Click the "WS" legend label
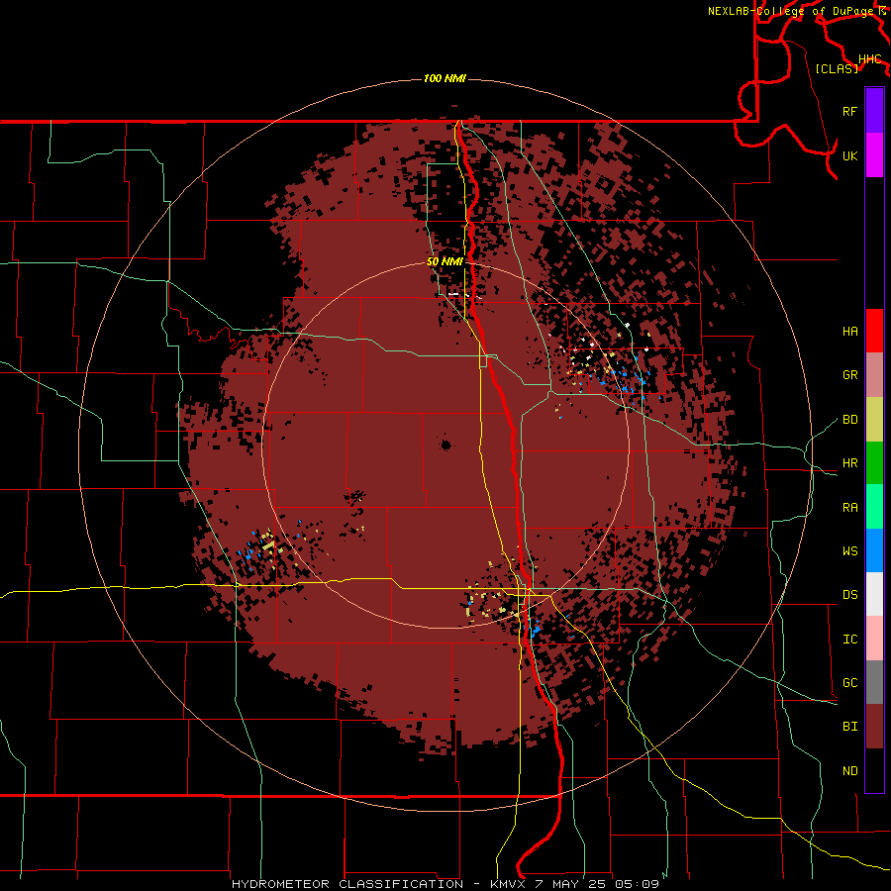Viewport: 891px width, 891px height. (x=849, y=551)
